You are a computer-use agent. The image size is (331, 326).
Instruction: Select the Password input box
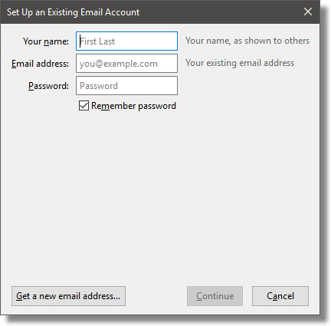(126, 85)
